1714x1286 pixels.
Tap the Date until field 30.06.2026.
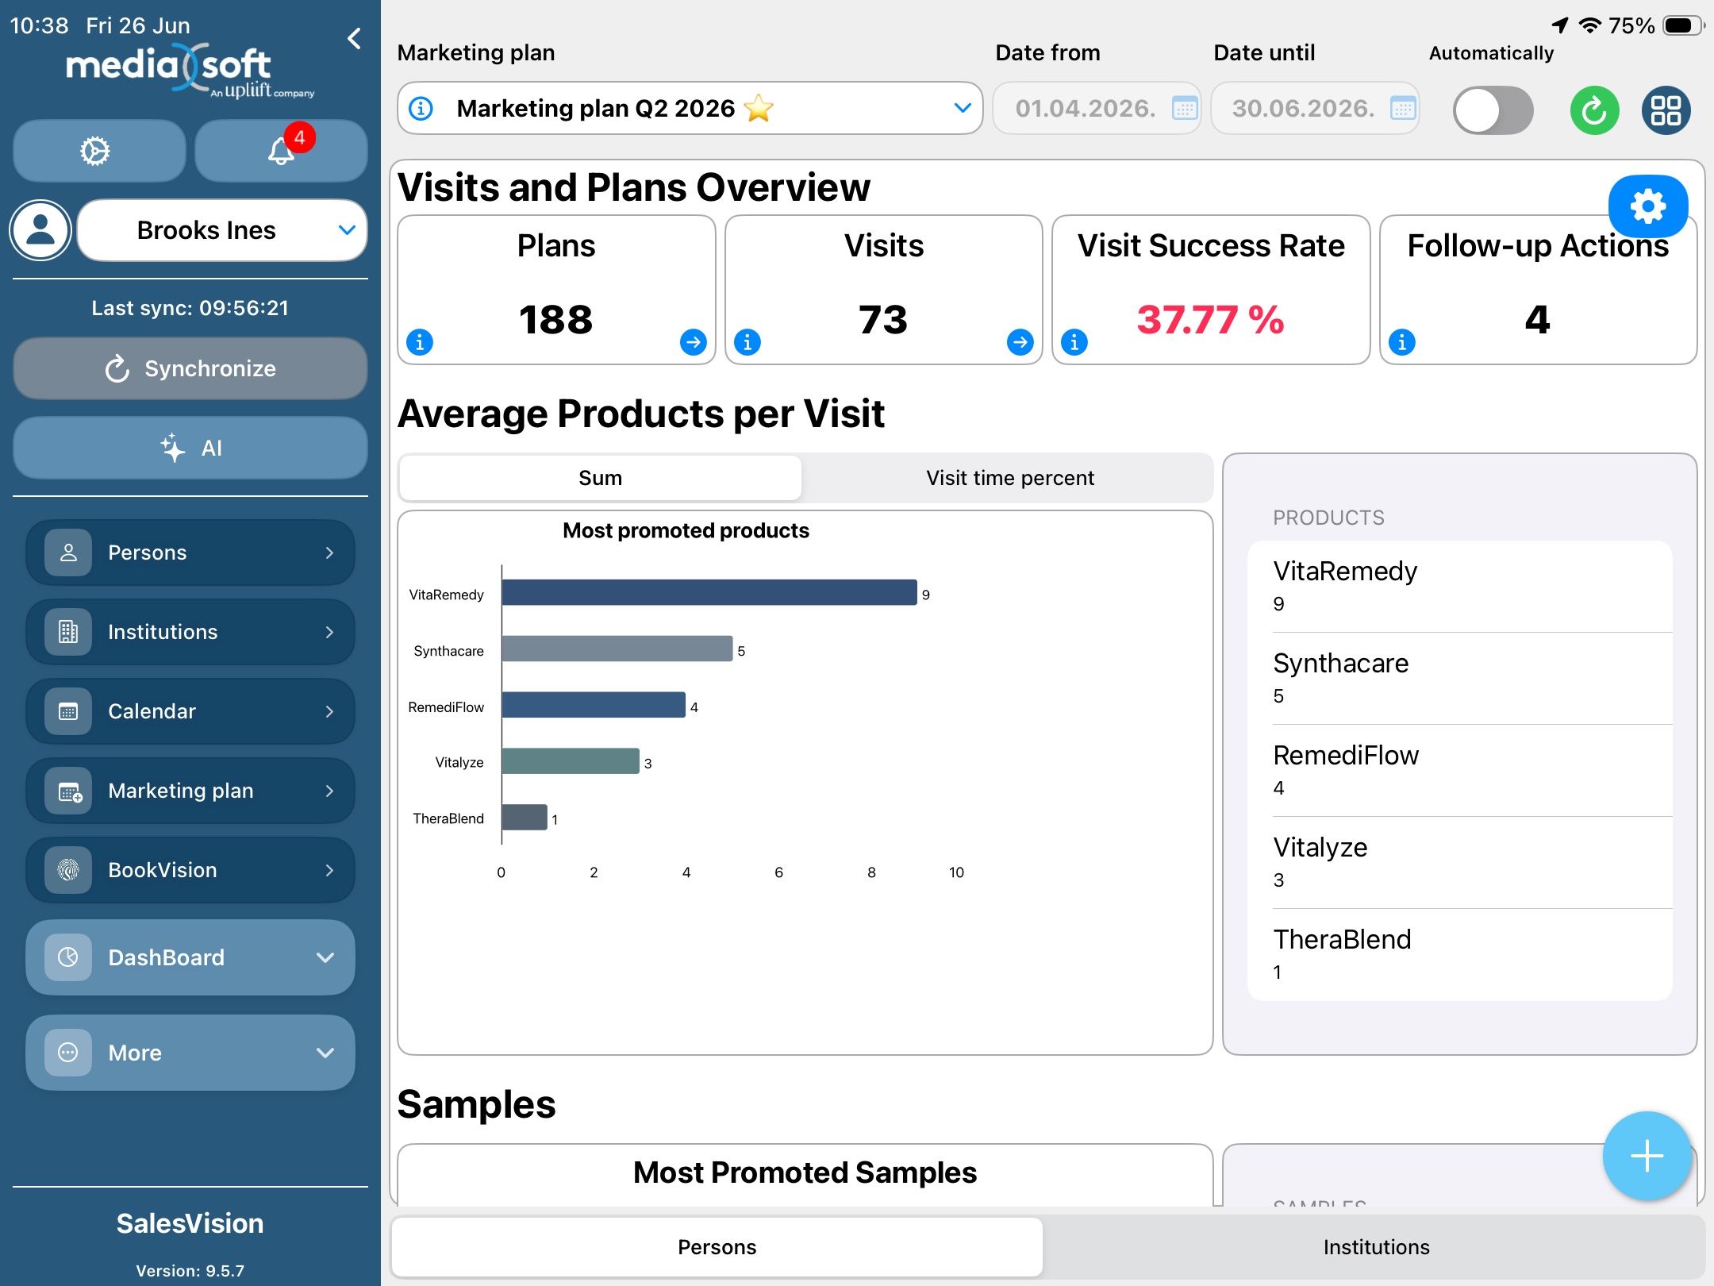tap(1315, 108)
